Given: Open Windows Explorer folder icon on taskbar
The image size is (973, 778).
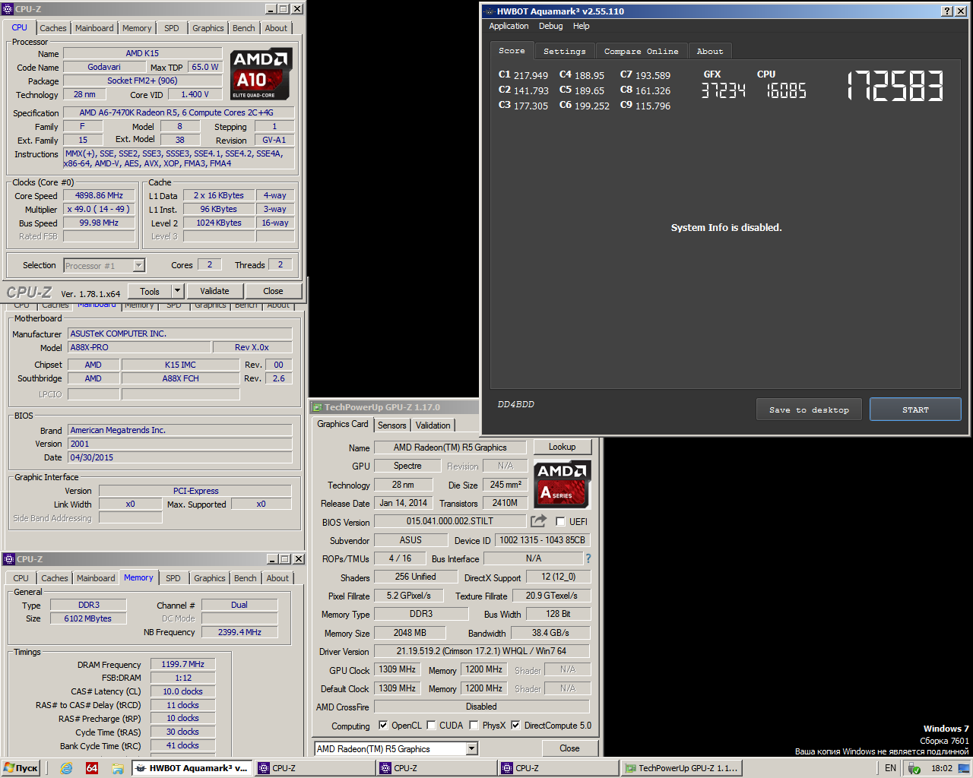Looking at the screenshot, I should pos(118,768).
